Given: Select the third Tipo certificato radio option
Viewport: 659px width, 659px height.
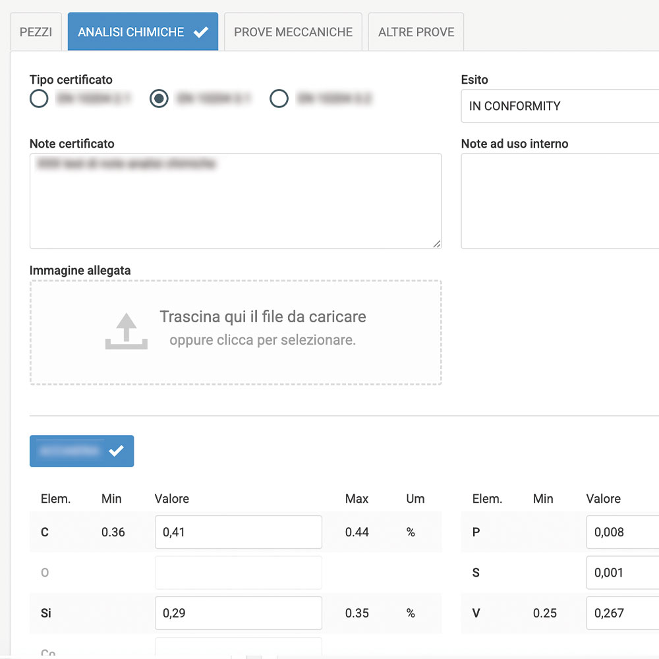Looking at the screenshot, I should 279,99.
